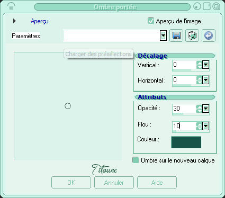The height and width of the screenshot is (198, 225).
Task: Click the Ombre portée title bar
Action: point(112,7)
